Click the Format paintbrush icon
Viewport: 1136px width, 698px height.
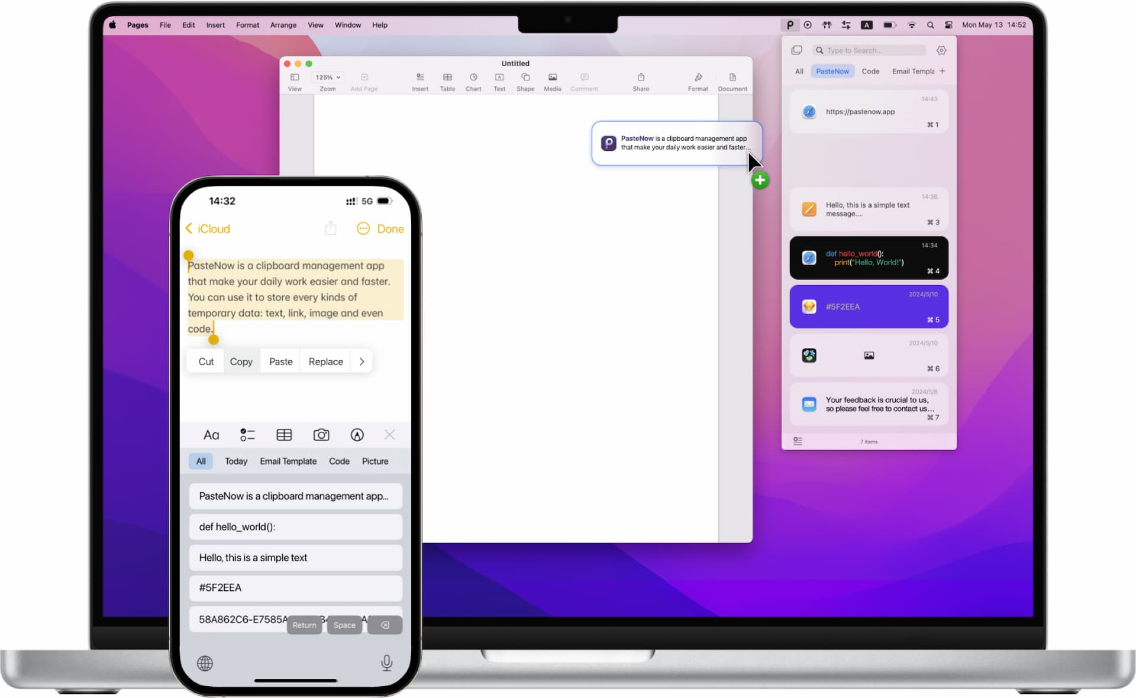pos(698,77)
